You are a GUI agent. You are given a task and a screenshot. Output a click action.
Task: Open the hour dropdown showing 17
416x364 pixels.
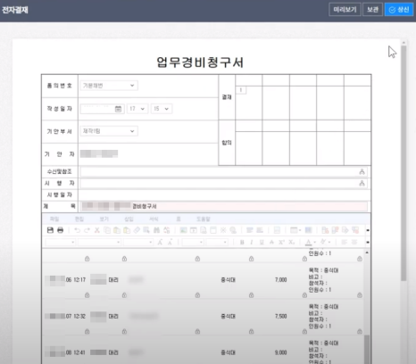click(x=137, y=109)
